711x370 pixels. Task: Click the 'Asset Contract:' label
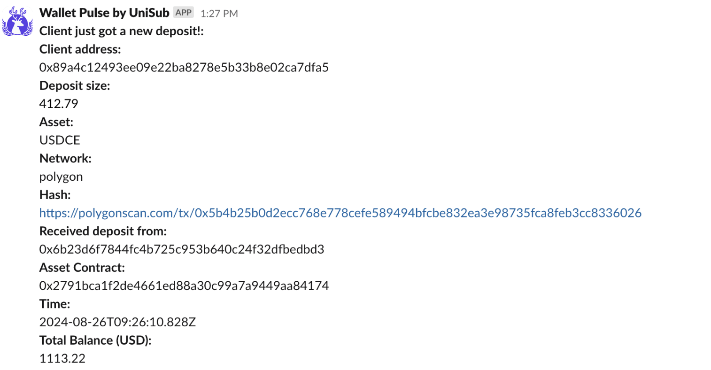pyautogui.click(x=82, y=268)
